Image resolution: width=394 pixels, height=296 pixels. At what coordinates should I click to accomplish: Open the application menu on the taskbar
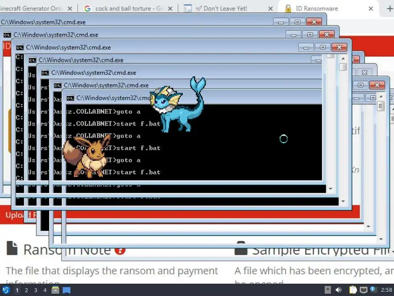(6, 290)
